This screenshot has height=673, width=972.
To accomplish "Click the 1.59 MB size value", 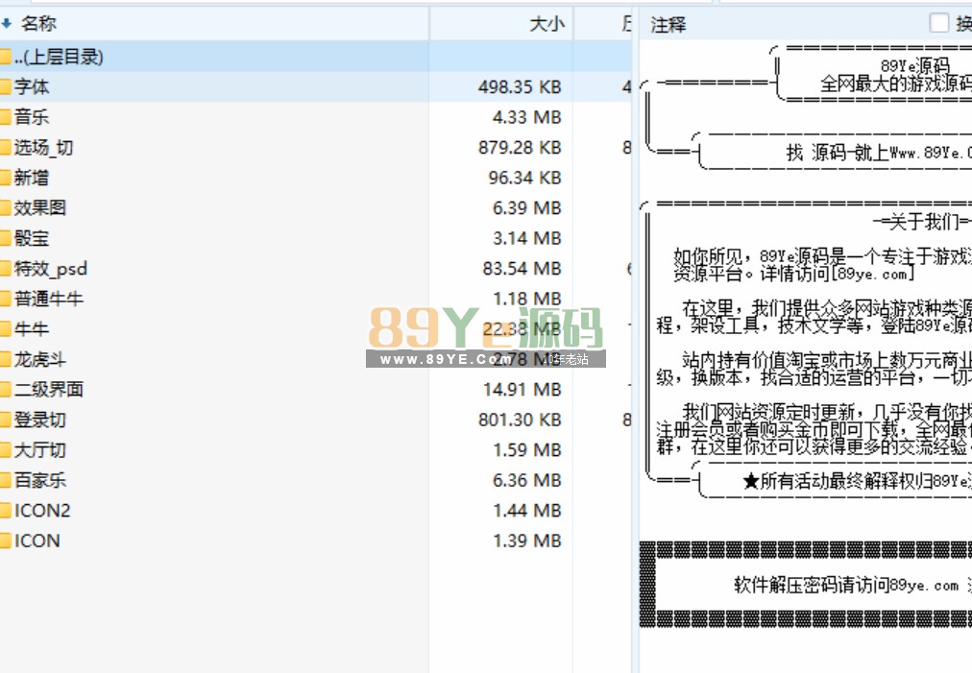I will point(527,450).
